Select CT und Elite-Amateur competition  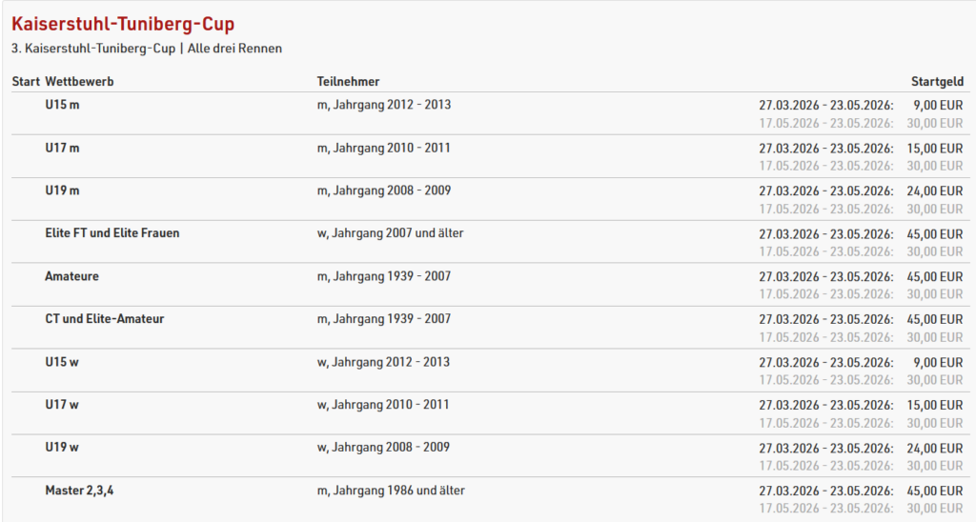[105, 318]
